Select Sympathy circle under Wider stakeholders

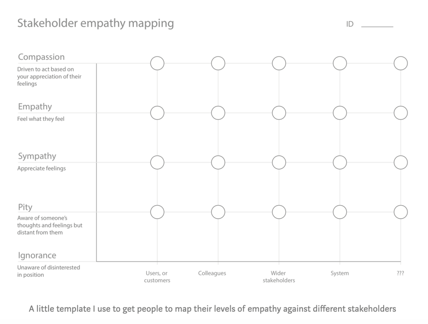click(x=279, y=162)
